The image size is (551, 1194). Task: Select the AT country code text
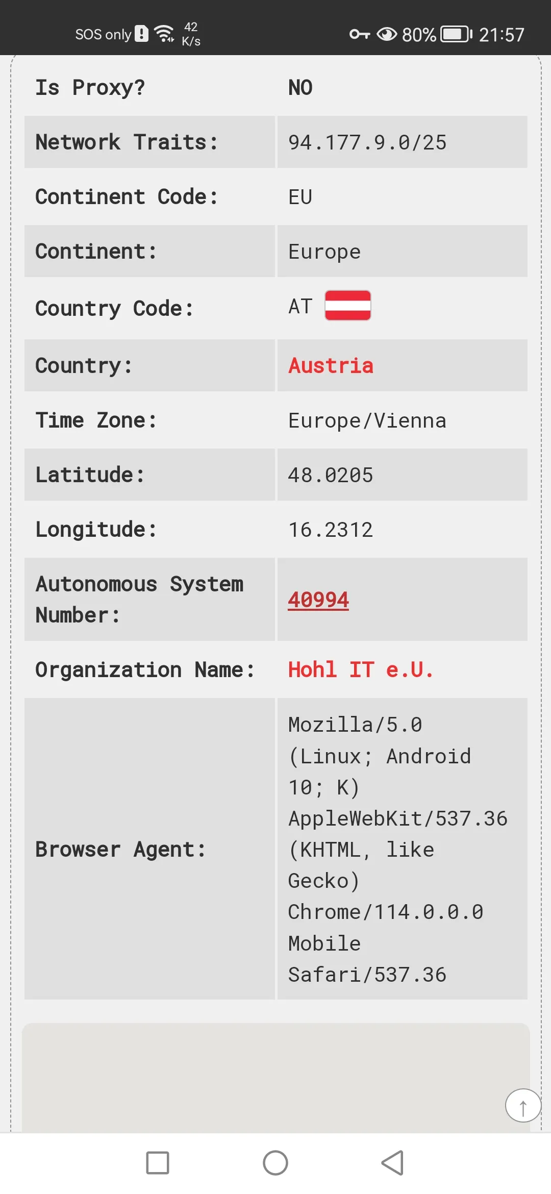point(300,306)
